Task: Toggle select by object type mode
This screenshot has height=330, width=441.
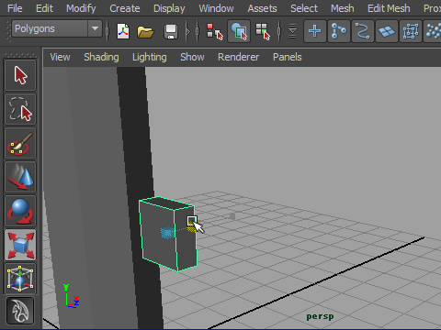Action: pos(239,31)
